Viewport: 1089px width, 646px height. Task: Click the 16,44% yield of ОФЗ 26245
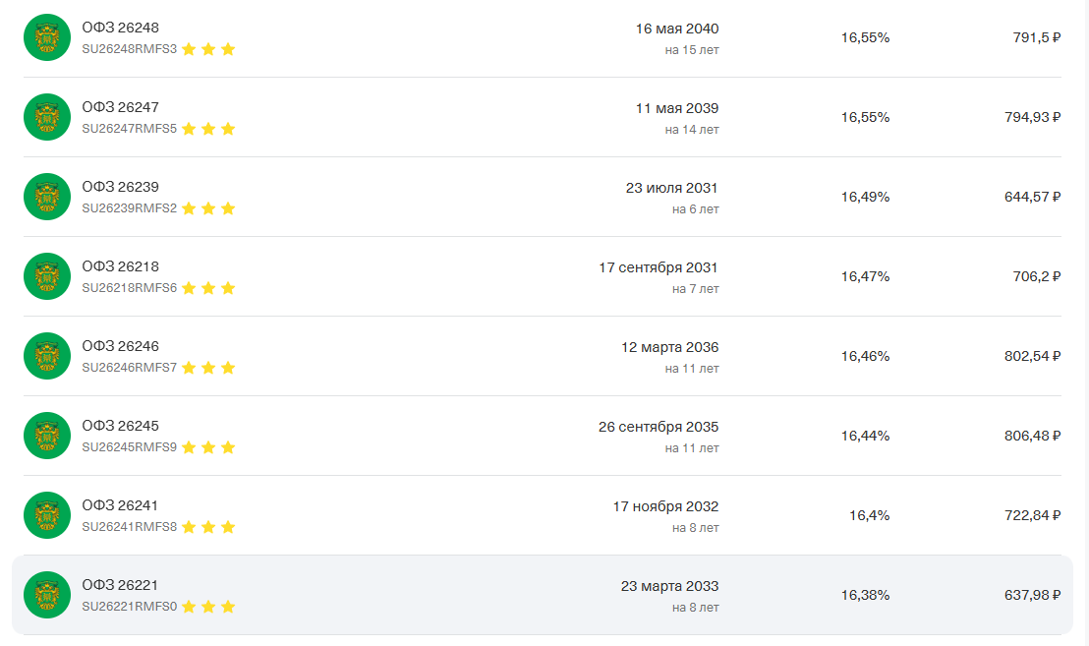pyautogui.click(x=865, y=436)
